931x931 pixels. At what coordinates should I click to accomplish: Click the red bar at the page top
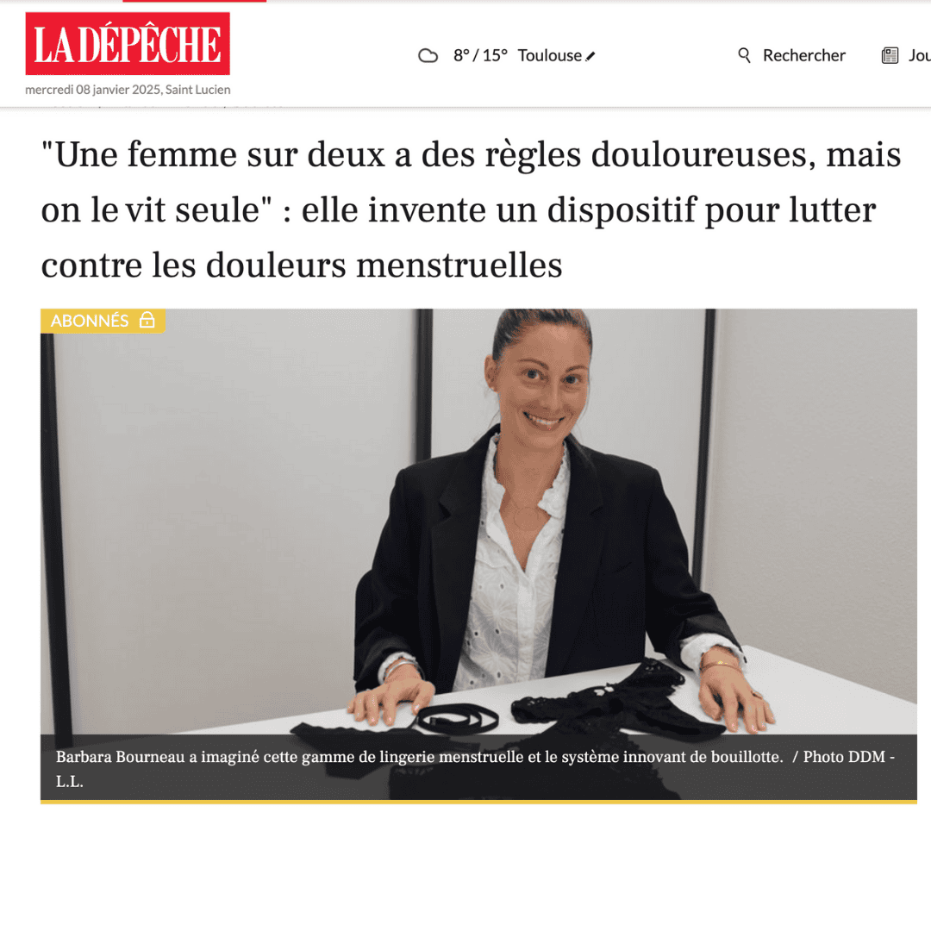click(x=194, y=1)
